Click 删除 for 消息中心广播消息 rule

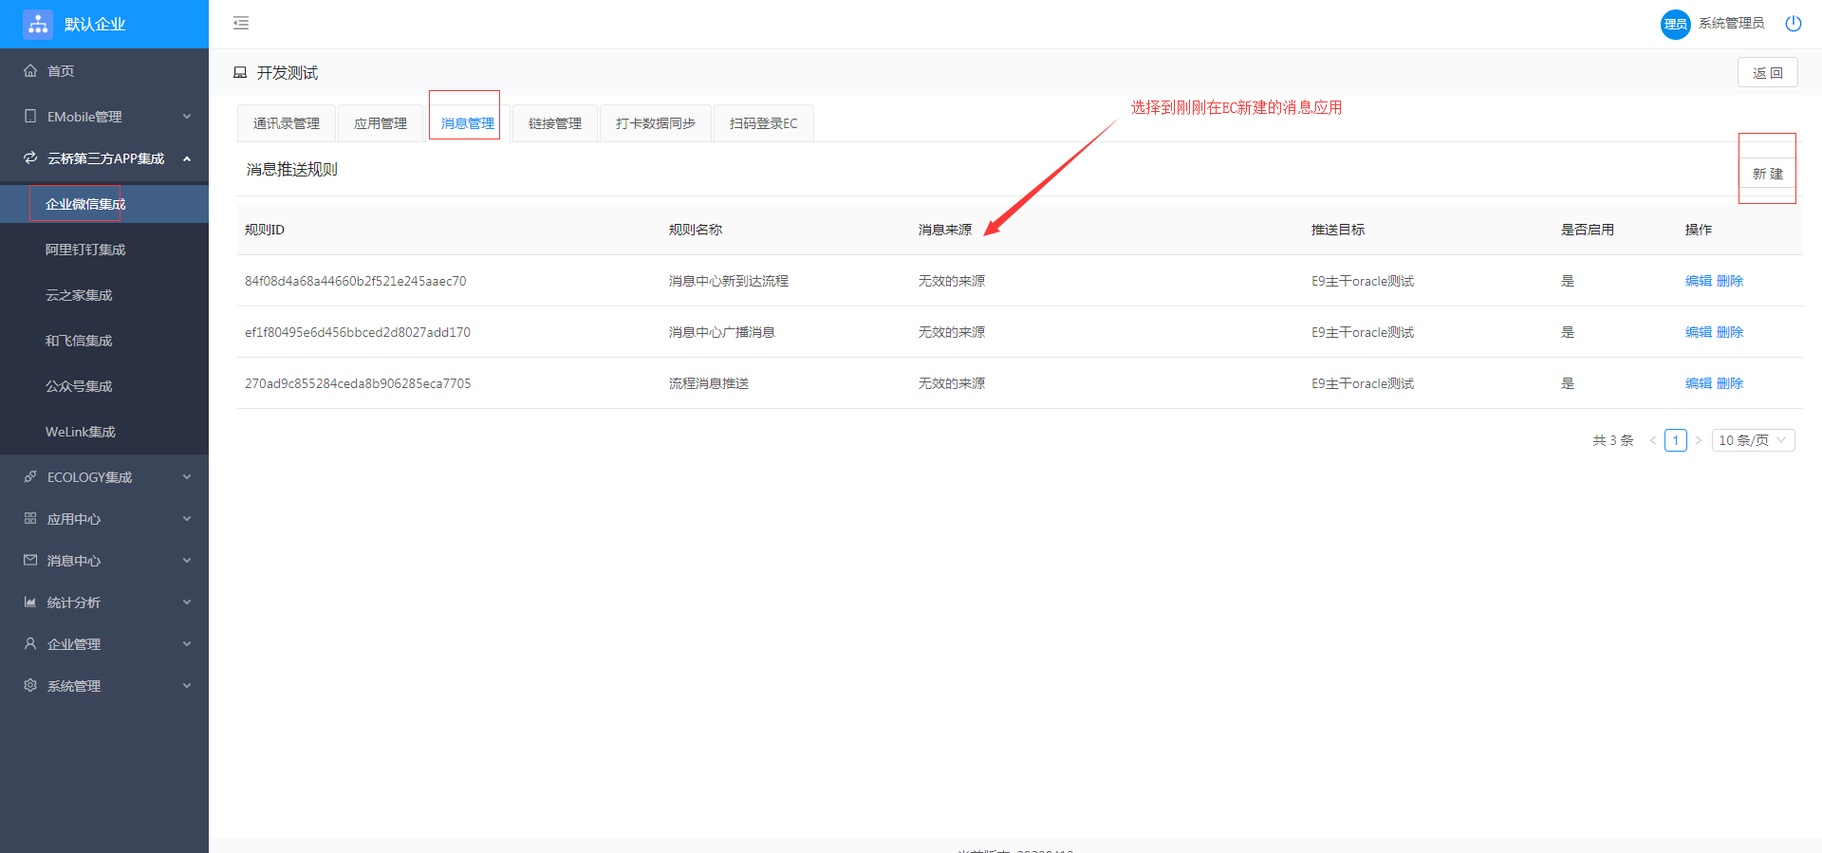click(1730, 332)
